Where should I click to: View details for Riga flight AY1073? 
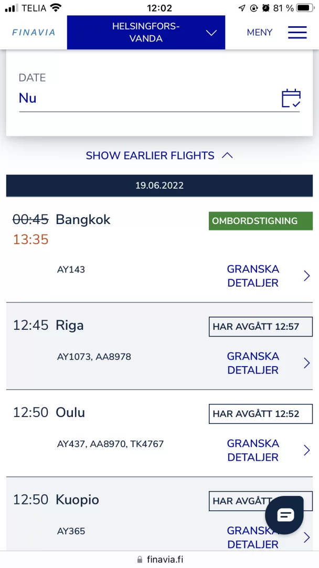pyautogui.click(x=253, y=363)
